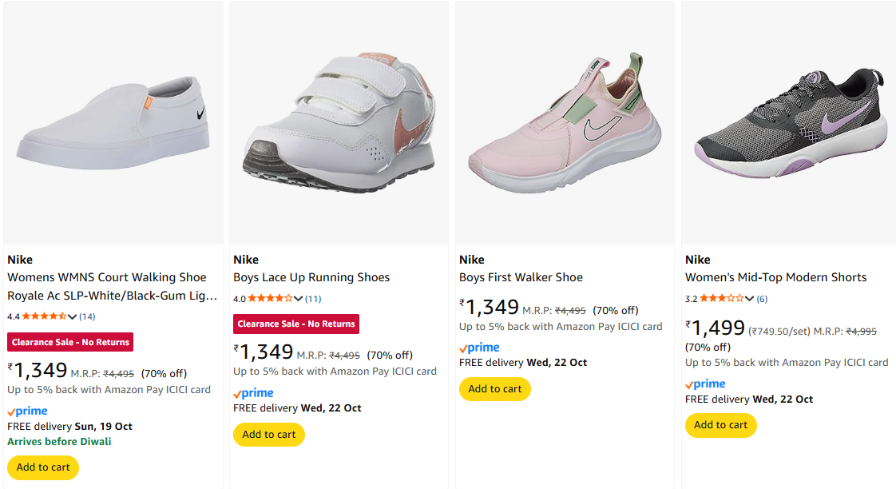This screenshot has width=896, height=489.
Task: Click the 3.2 star rating icons
Action: pos(721,299)
